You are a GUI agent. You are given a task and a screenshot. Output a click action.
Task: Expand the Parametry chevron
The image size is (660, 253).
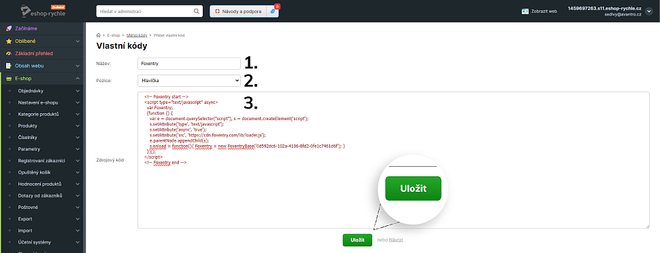click(78, 149)
